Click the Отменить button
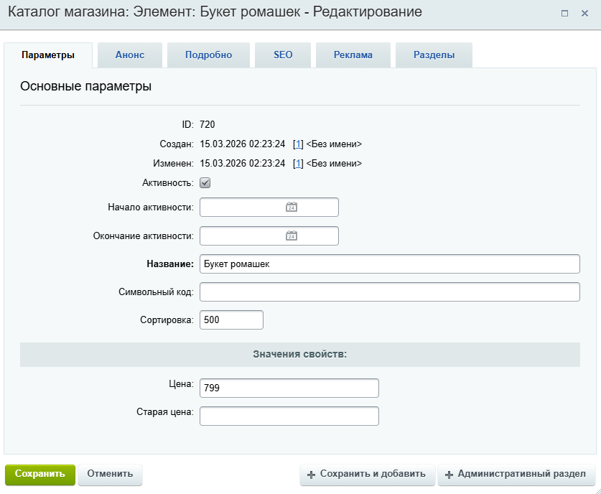 (x=110, y=474)
